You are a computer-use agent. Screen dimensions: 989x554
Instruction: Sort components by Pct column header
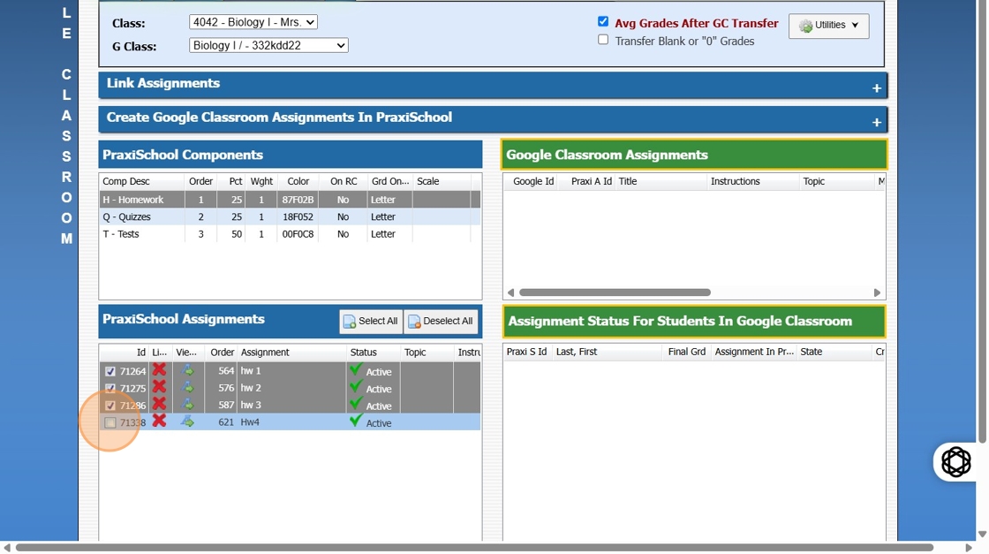point(235,181)
